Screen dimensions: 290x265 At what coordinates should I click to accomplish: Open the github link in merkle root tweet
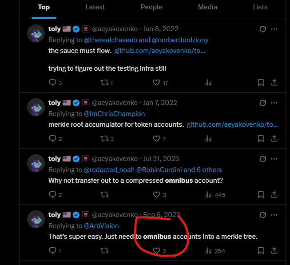click(x=233, y=124)
